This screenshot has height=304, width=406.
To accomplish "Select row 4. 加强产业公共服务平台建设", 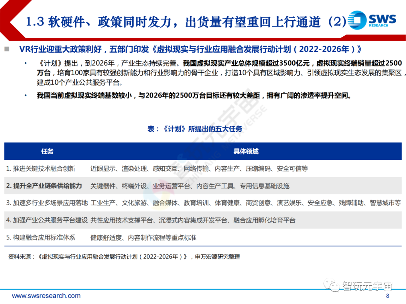I will point(203,220).
